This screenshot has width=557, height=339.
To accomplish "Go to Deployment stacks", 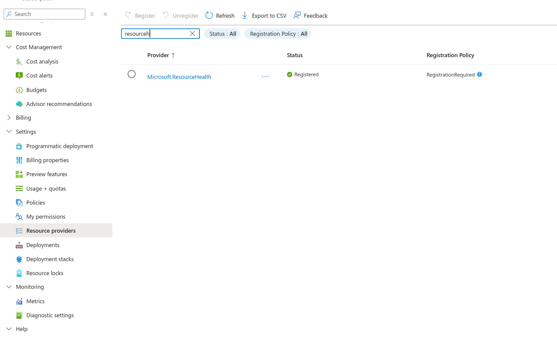I will coord(50,259).
